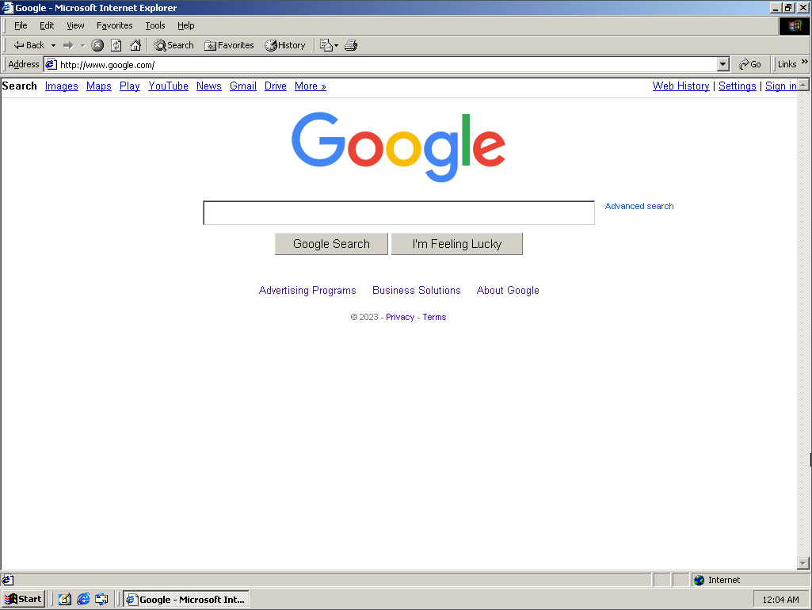Open the Favorites pane toolbar button

pos(229,45)
